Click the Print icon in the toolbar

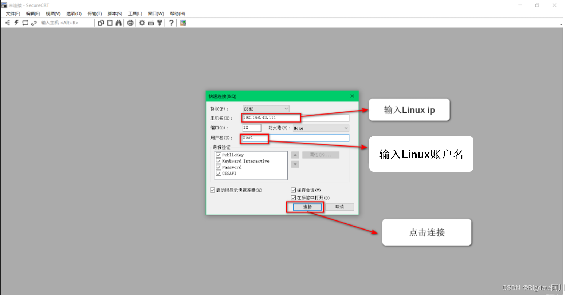130,23
